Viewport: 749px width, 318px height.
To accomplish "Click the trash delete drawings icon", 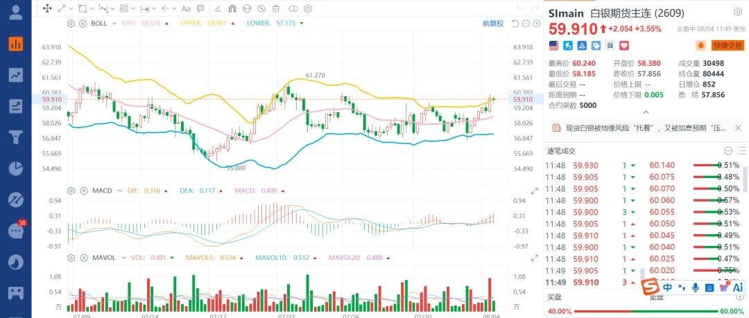I will [275, 8].
